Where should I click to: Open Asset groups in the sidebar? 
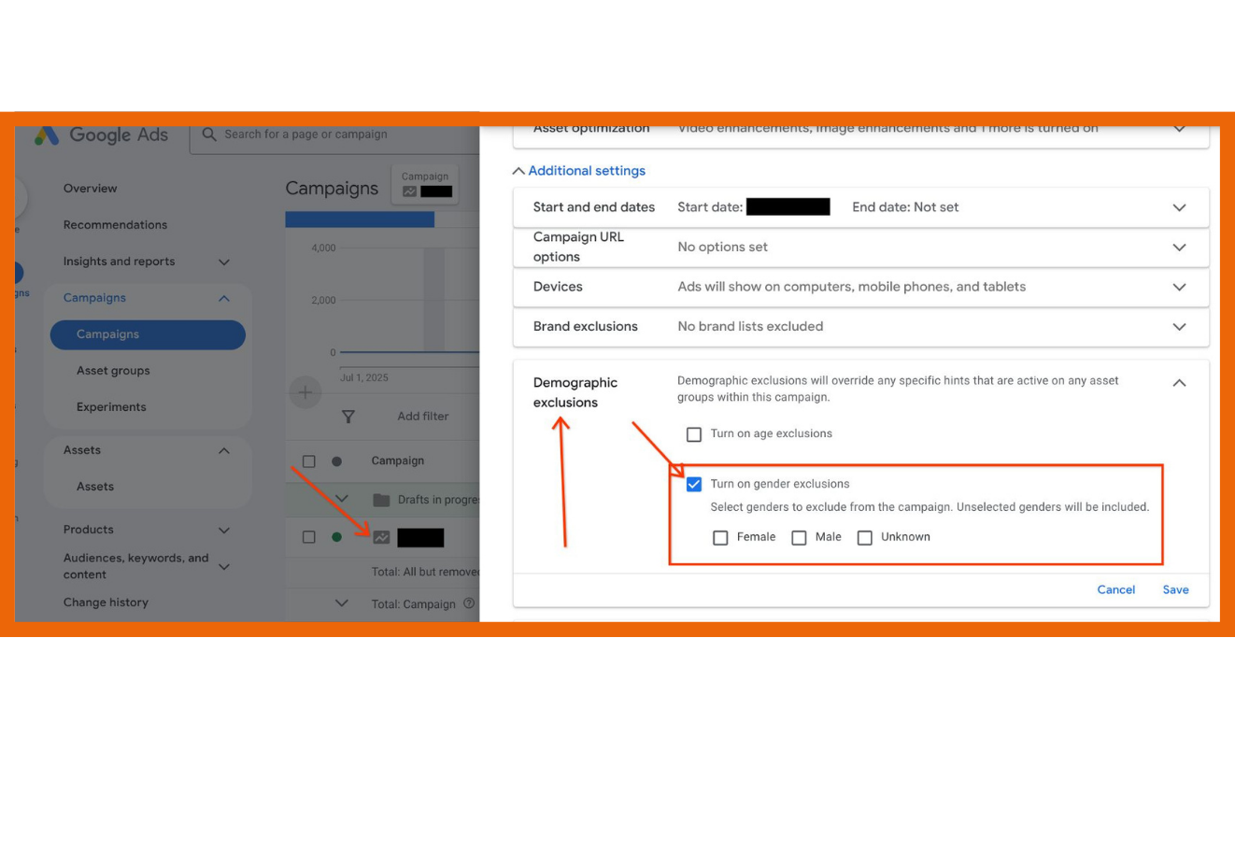coord(113,371)
